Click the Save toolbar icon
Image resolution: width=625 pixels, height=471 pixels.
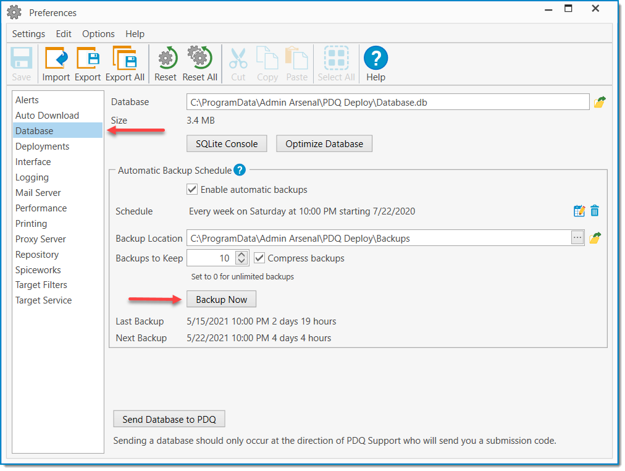click(21, 58)
